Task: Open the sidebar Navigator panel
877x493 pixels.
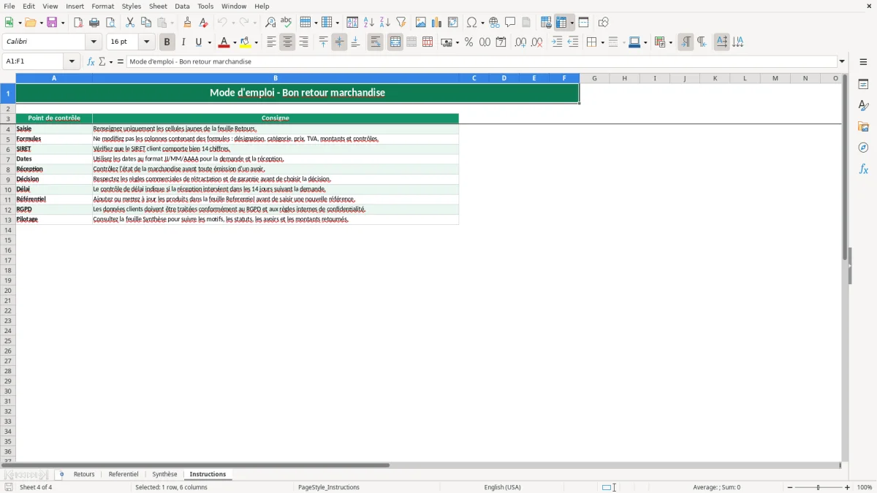Action: pyautogui.click(x=863, y=148)
